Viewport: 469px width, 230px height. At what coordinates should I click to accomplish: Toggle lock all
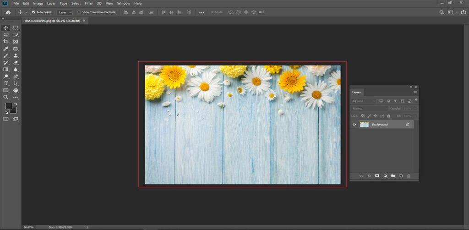tap(388, 116)
